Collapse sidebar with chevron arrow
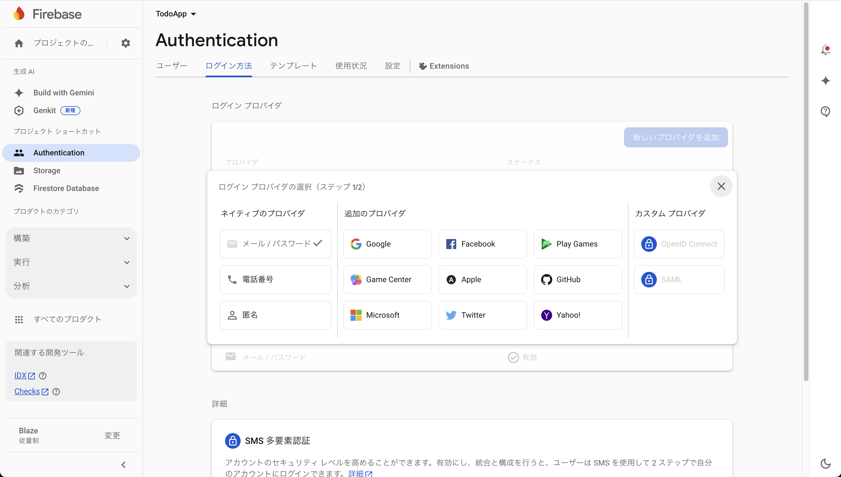The image size is (841, 477). pyautogui.click(x=124, y=464)
